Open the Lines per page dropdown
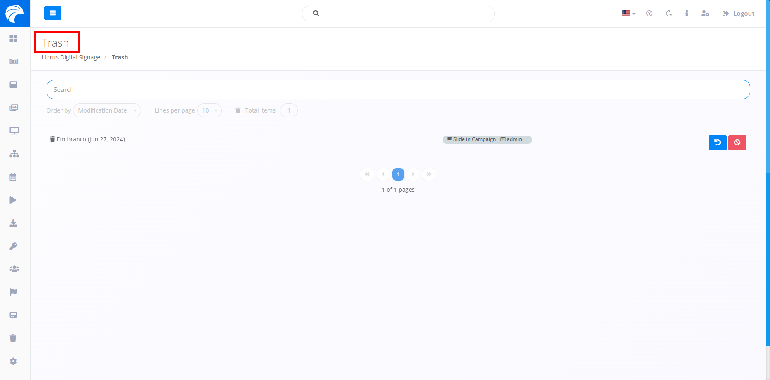Viewport: 770px width, 380px height. [x=210, y=110]
